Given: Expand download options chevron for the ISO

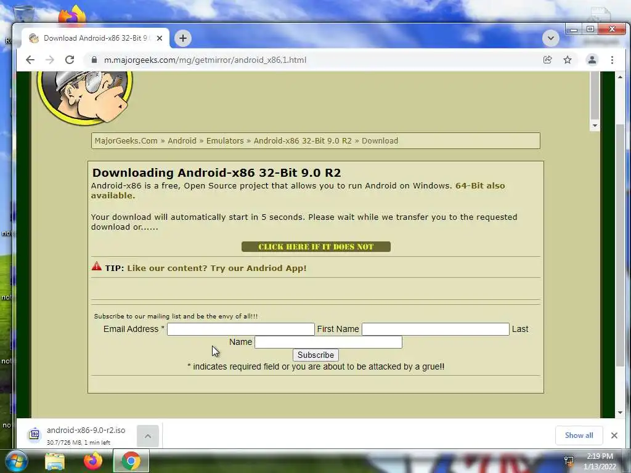Looking at the screenshot, I should tap(148, 436).
